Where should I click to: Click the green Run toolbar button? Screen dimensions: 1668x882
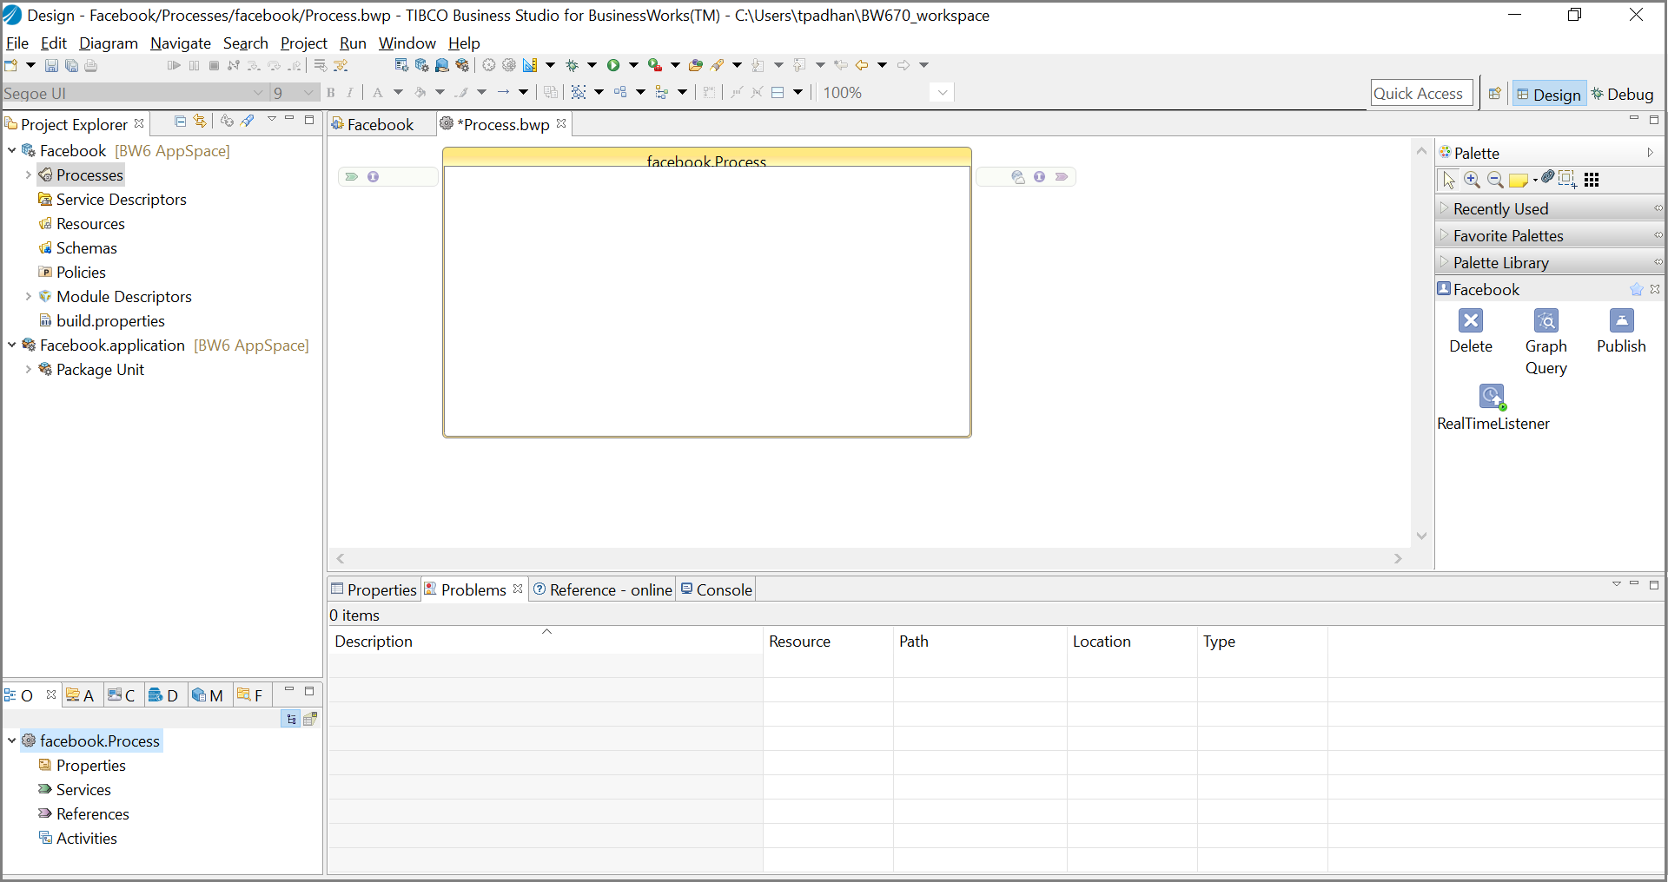(613, 65)
